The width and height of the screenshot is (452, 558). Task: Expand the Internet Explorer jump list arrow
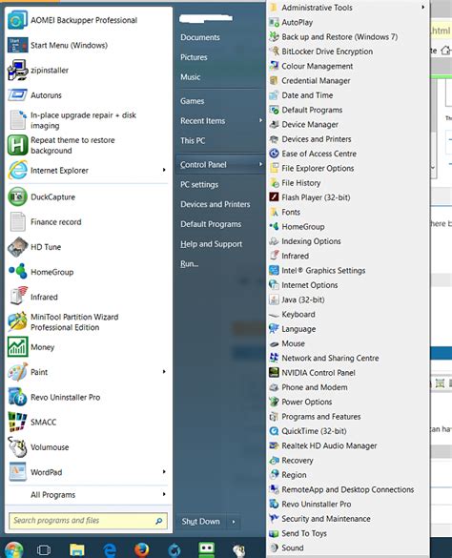pos(164,170)
